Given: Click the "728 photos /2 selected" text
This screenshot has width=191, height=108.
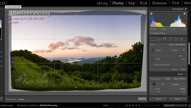Looking at the screenshot, I should pos(27,105).
